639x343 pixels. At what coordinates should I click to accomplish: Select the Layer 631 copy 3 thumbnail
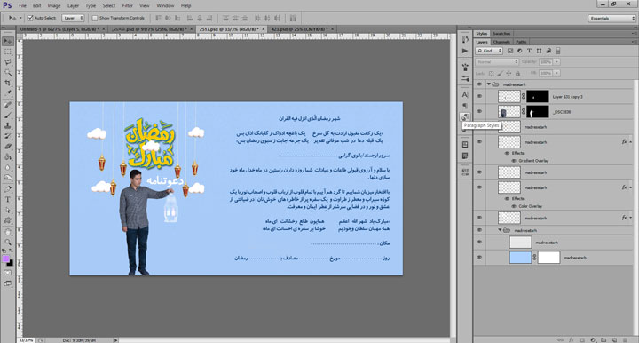coord(509,96)
